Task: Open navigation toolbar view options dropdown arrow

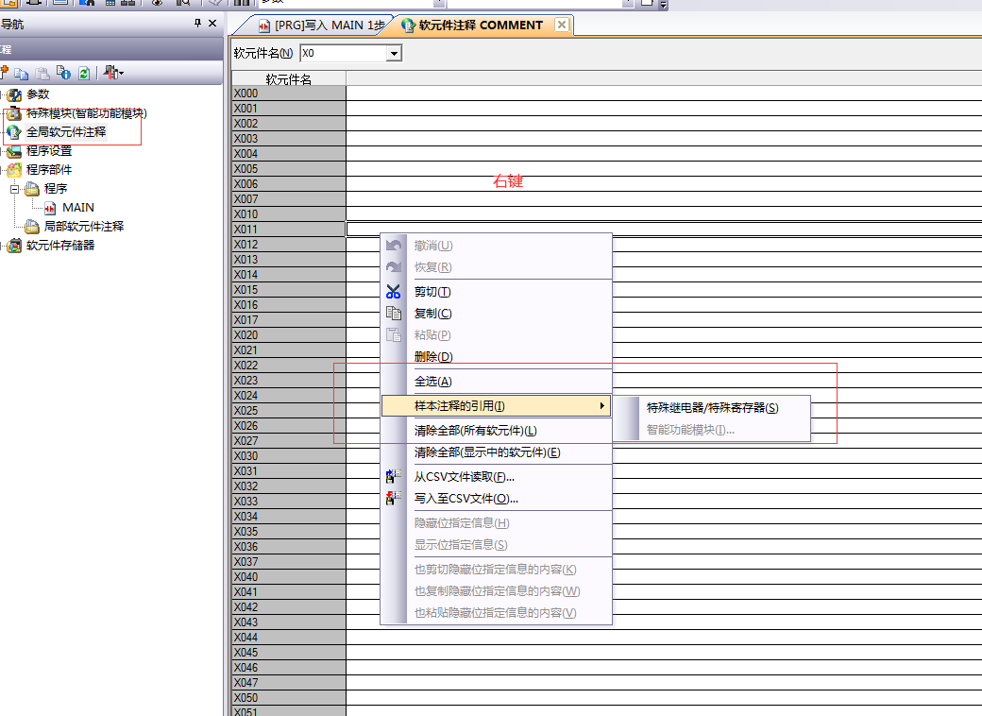Action: [120, 73]
